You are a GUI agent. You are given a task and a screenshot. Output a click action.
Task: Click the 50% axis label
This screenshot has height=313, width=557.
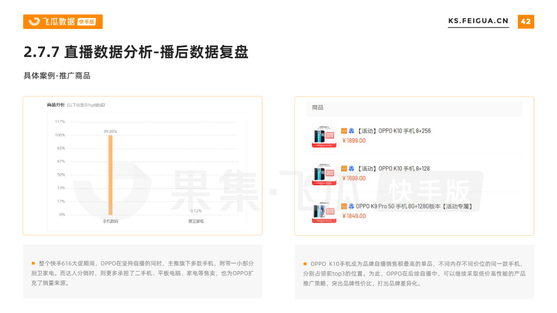click(x=61, y=175)
